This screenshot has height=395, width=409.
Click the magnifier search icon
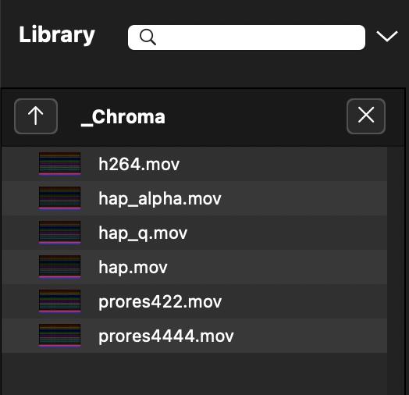[x=148, y=37]
